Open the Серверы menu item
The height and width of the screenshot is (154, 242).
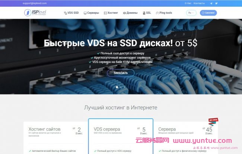click(x=91, y=13)
